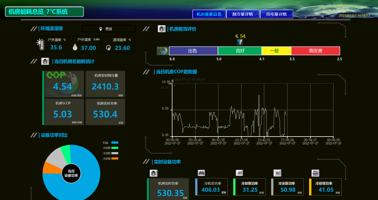Click the building icon above 机房实时功率 card

(153, 173)
